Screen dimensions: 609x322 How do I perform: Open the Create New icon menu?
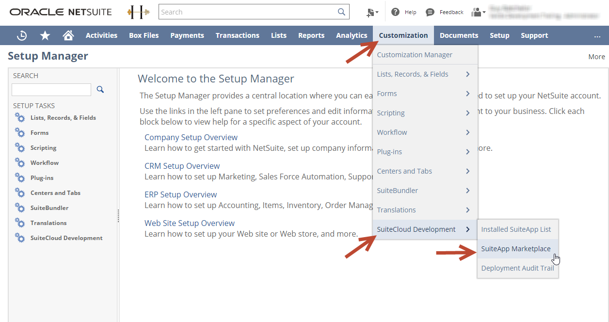(x=372, y=12)
